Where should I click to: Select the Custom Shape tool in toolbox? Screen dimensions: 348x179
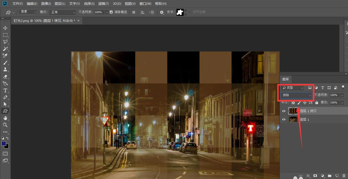tap(5, 111)
